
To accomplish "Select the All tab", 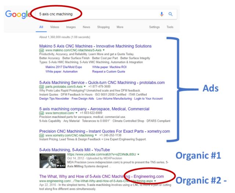I will 41,27.
